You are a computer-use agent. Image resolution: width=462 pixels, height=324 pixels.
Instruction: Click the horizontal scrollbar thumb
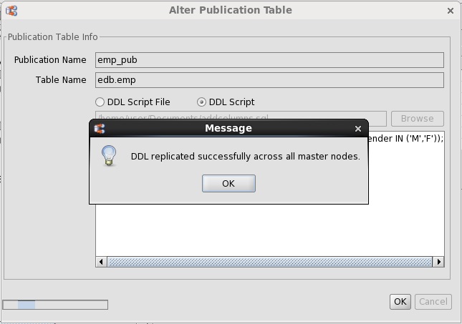(269, 262)
